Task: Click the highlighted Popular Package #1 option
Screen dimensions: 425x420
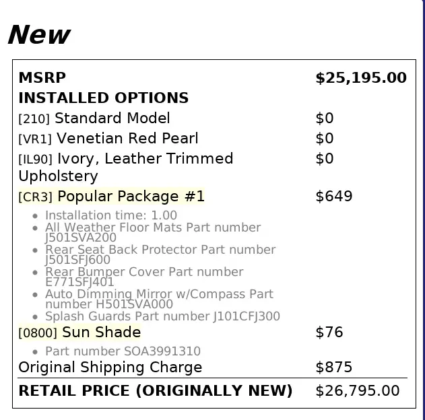Action: (x=111, y=196)
